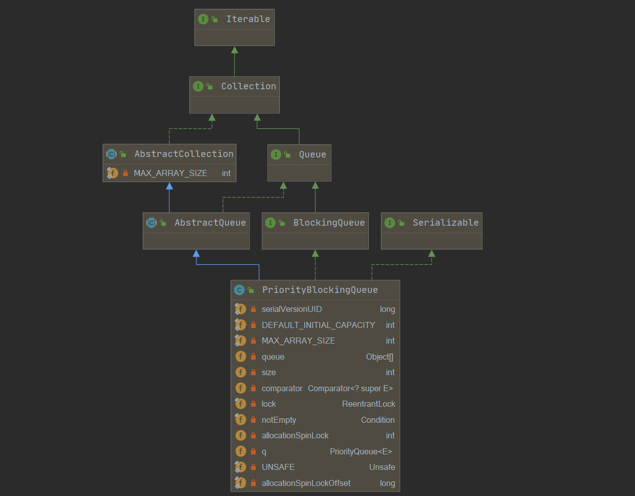This screenshot has height=496, width=635.
Task: Click the field icon beside queue
Action: coord(241,357)
